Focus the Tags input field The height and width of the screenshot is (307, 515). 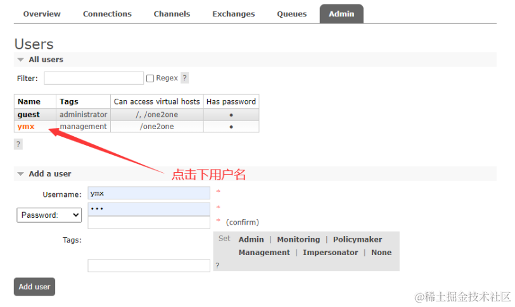(149, 266)
